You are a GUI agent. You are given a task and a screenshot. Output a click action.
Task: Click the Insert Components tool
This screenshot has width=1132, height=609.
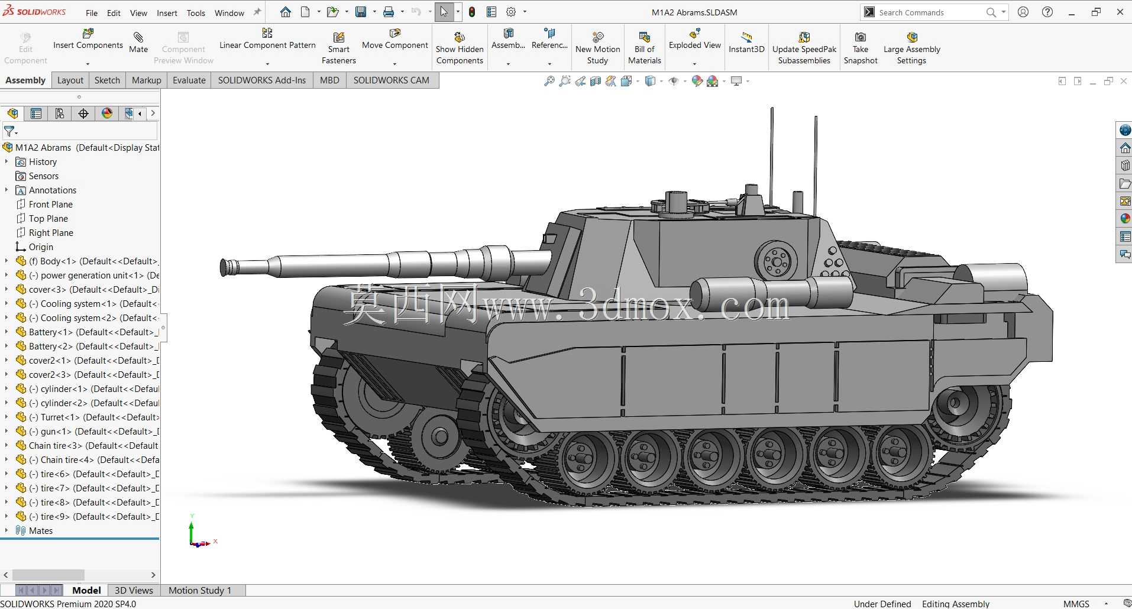click(88, 40)
